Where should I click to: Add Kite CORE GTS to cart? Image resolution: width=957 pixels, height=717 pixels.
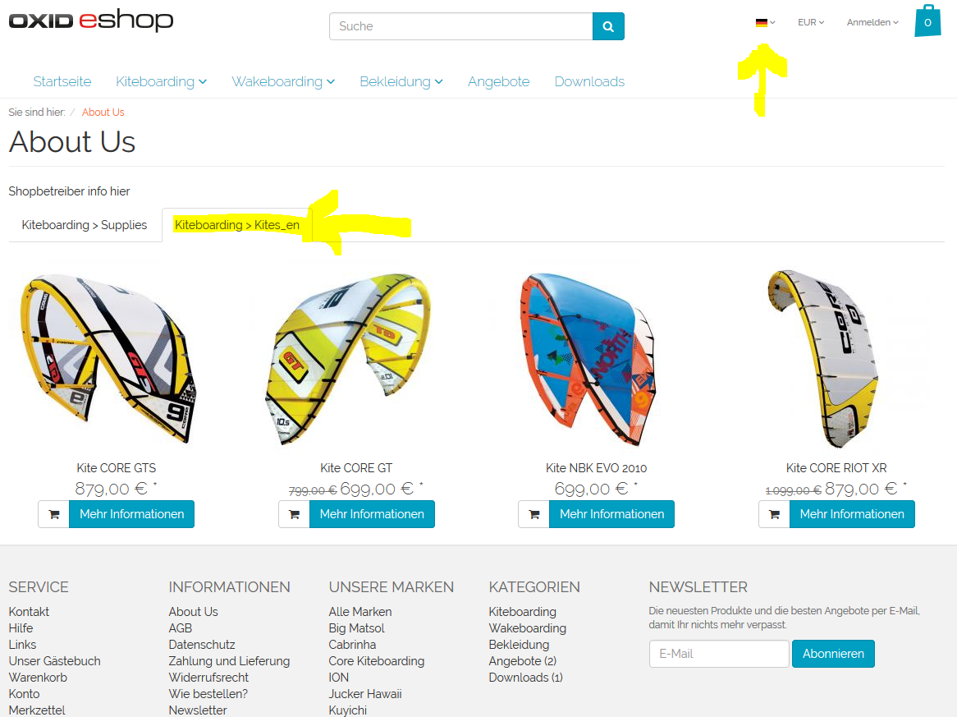click(53, 514)
